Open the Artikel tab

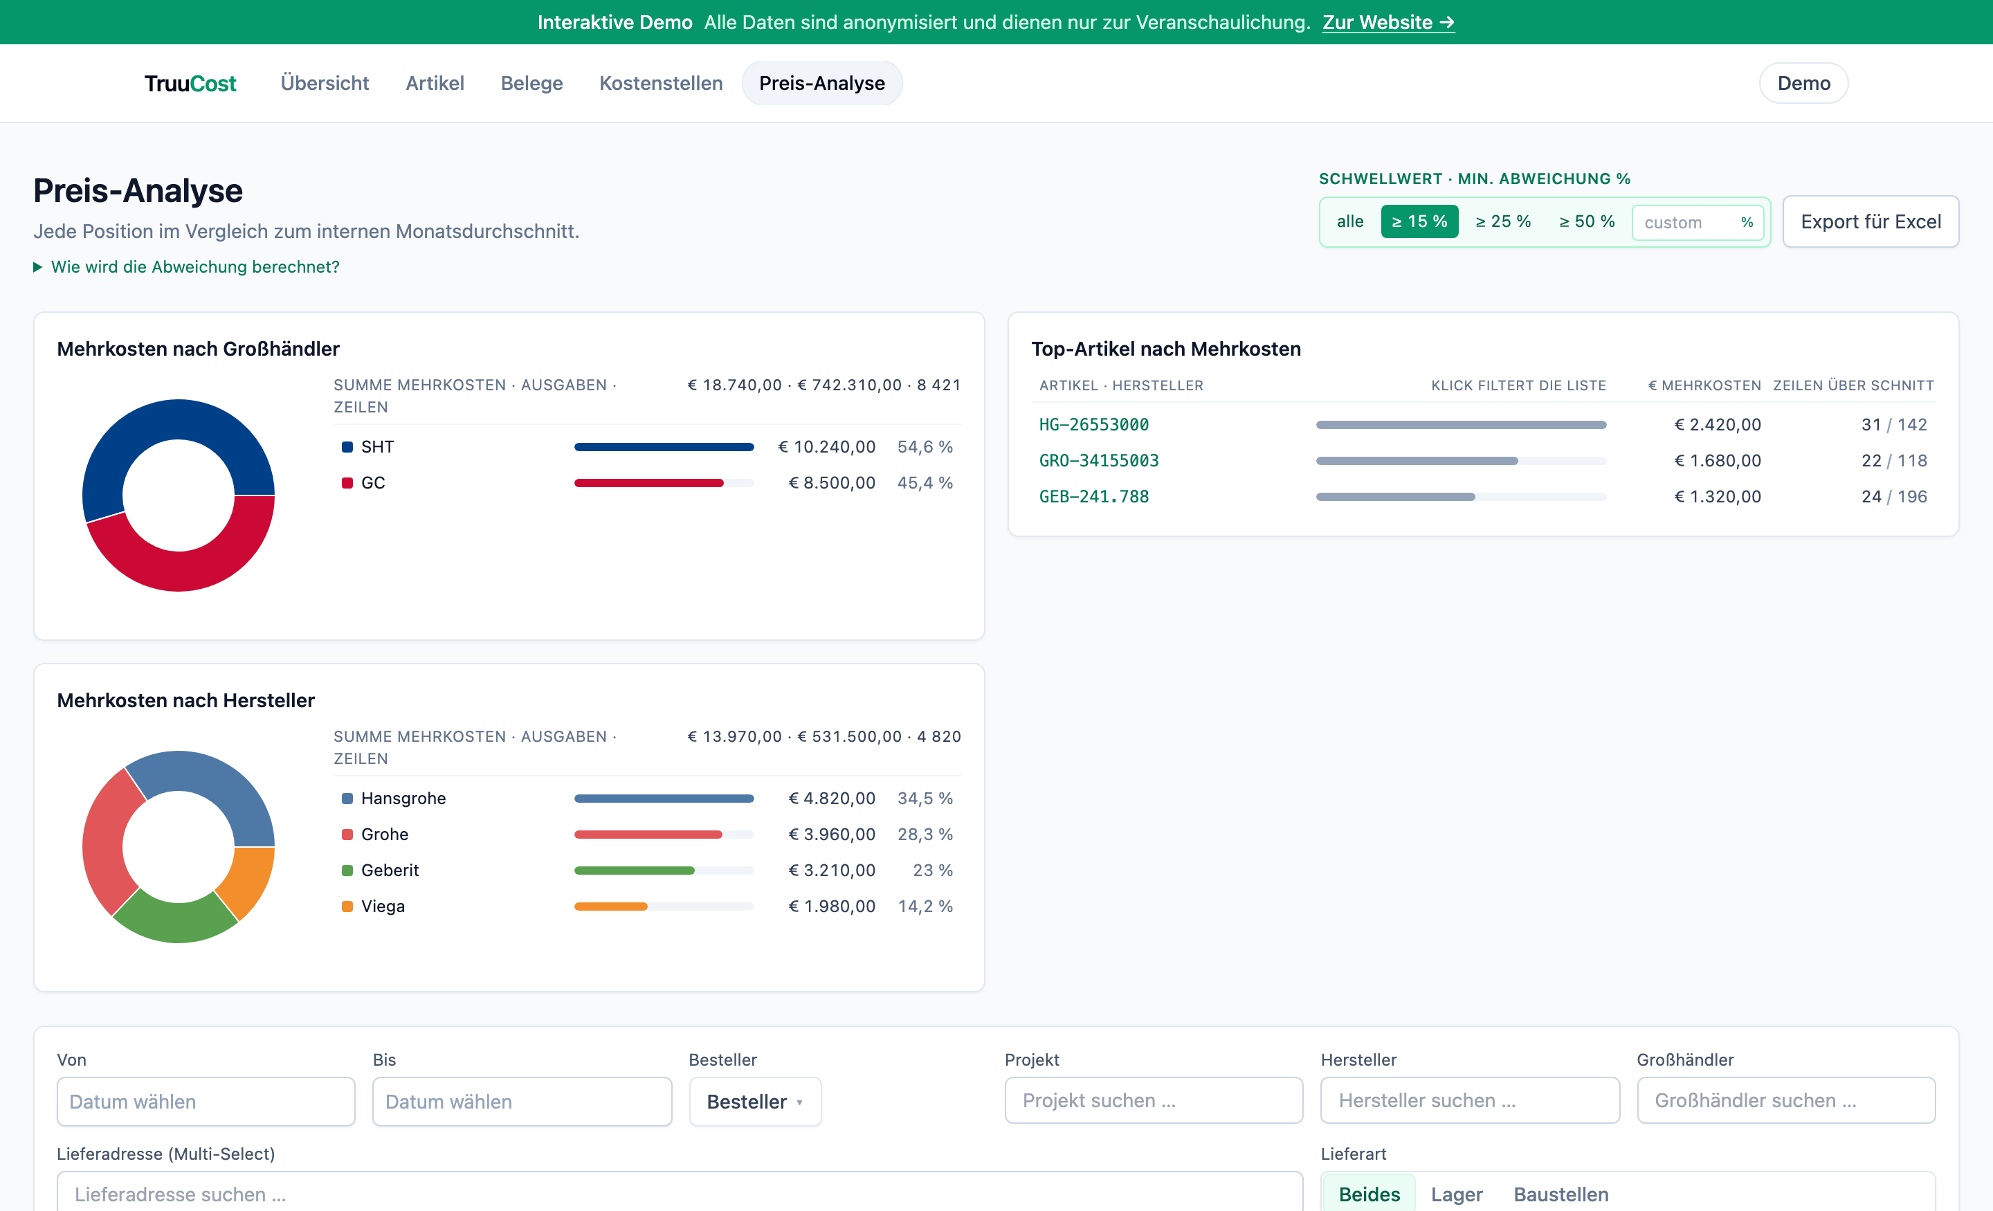(435, 83)
